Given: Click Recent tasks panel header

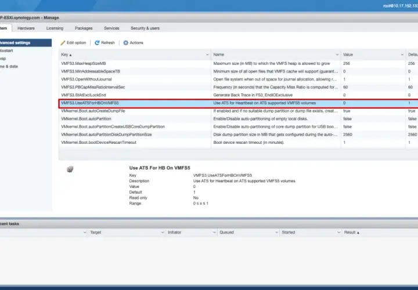Looking at the screenshot, I should [x=209, y=224].
